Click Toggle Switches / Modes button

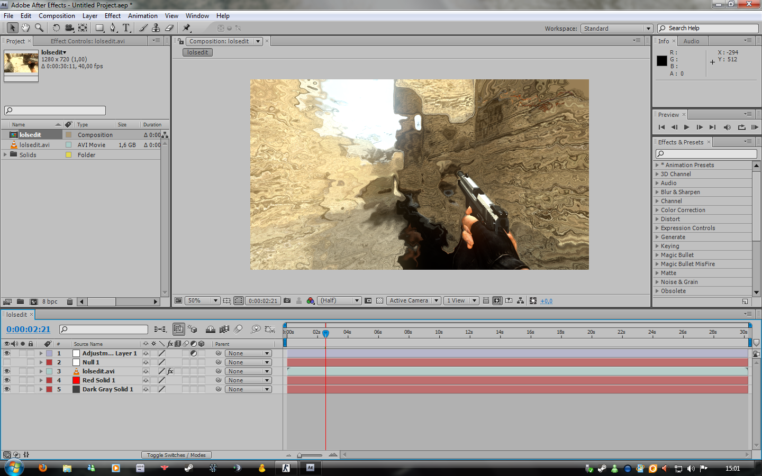tap(176, 455)
